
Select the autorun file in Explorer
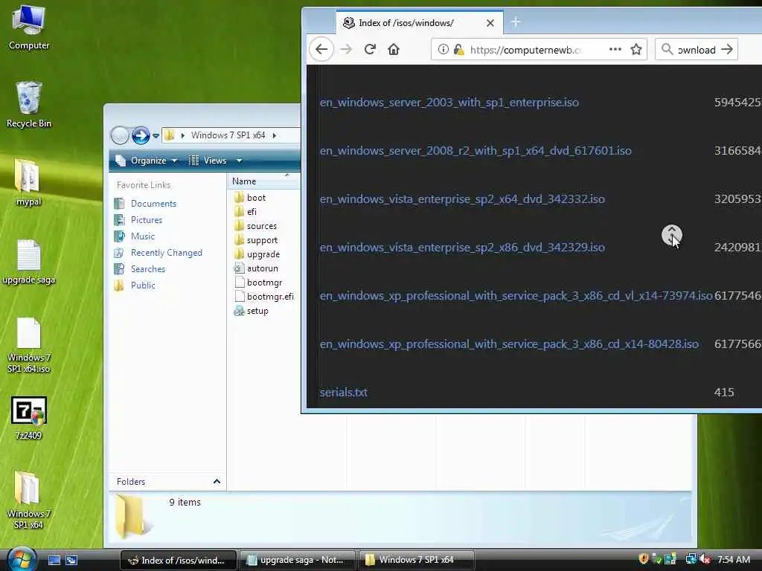[x=256, y=268]
